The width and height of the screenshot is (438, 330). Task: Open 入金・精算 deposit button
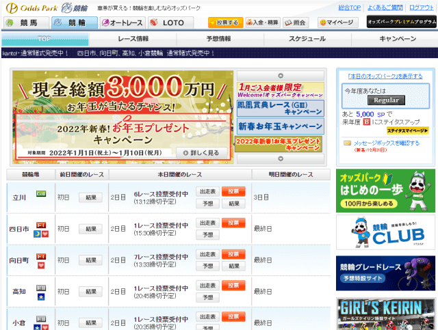pyautogui.click(x=263, y=23)
